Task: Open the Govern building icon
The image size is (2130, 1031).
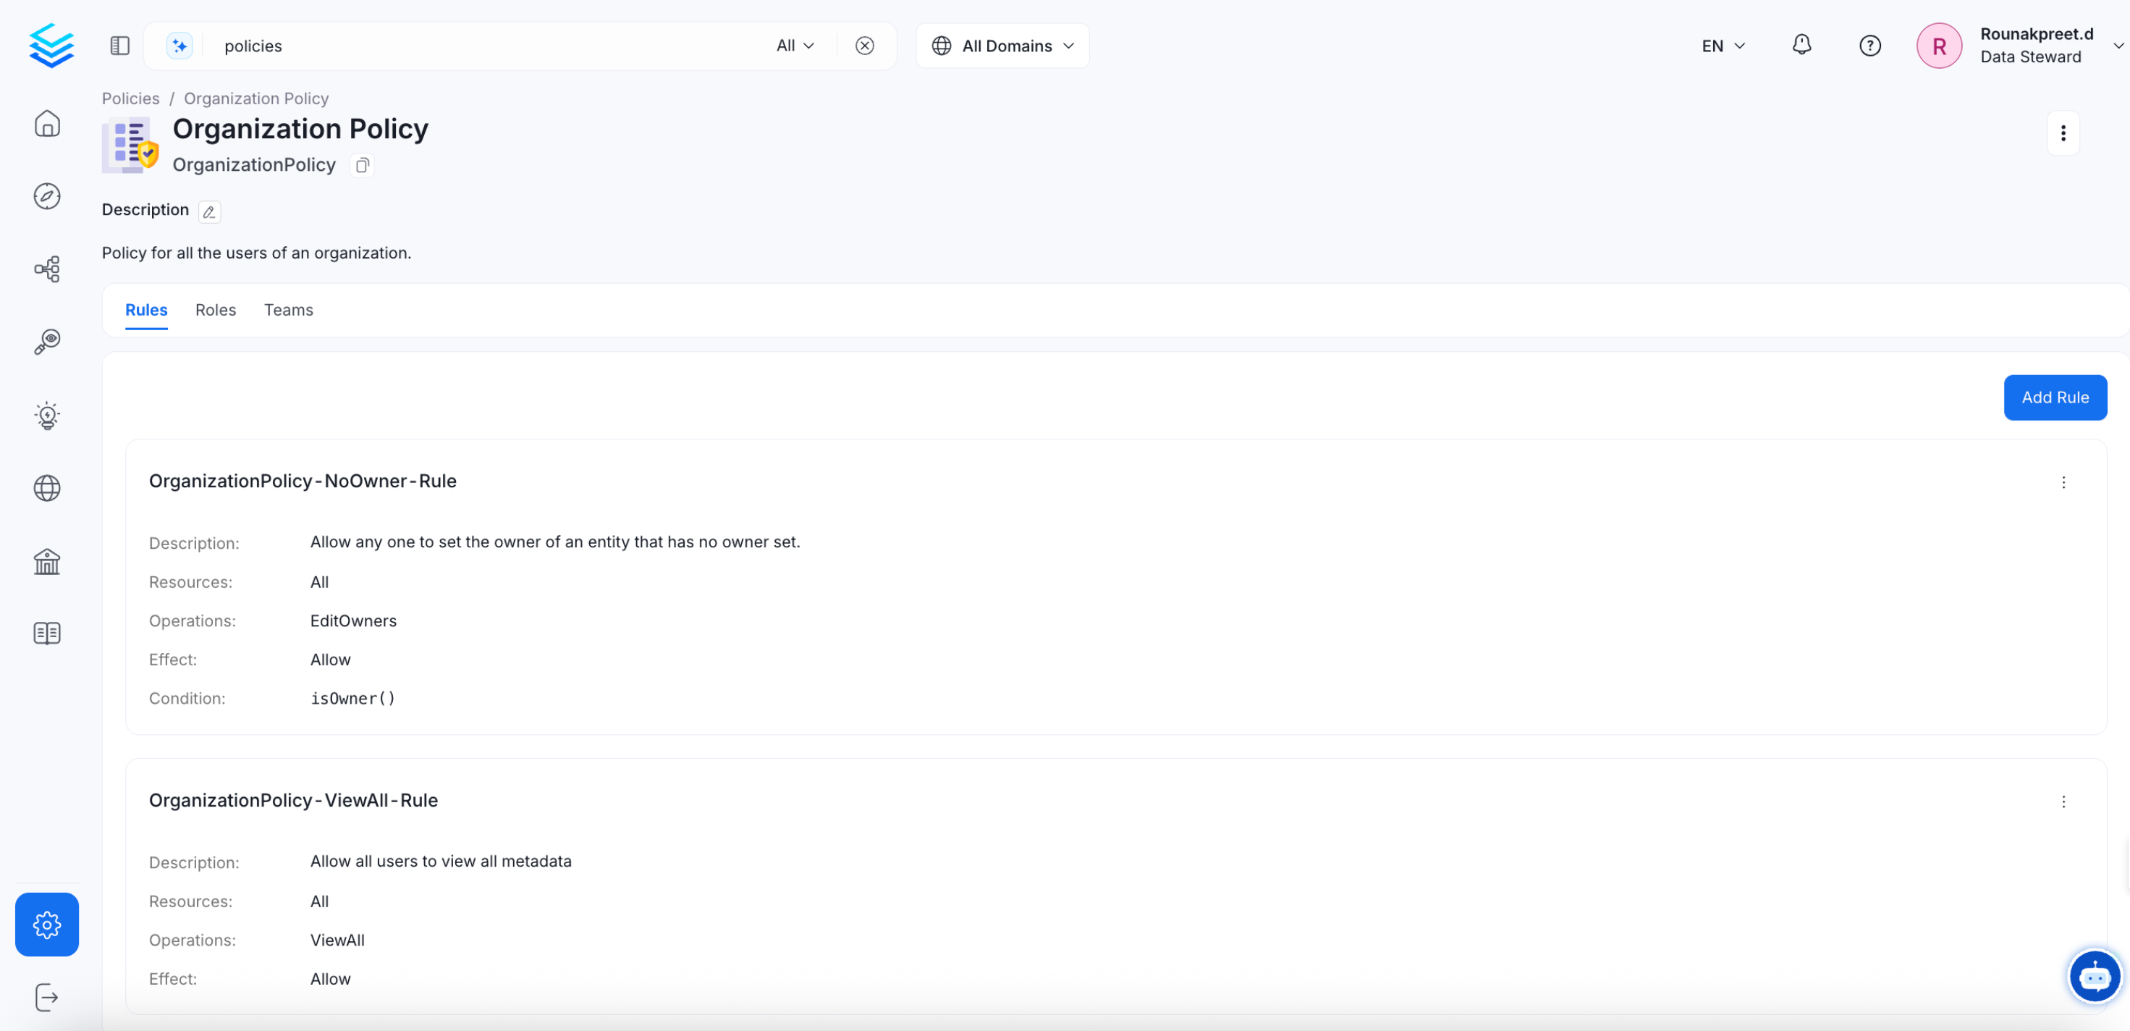Action: coord(47,561)
